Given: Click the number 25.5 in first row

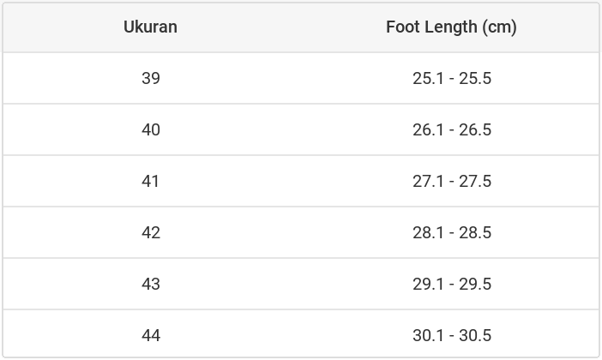Looking at the screenshot, I should pyautogui.click(x=475, y=78).
